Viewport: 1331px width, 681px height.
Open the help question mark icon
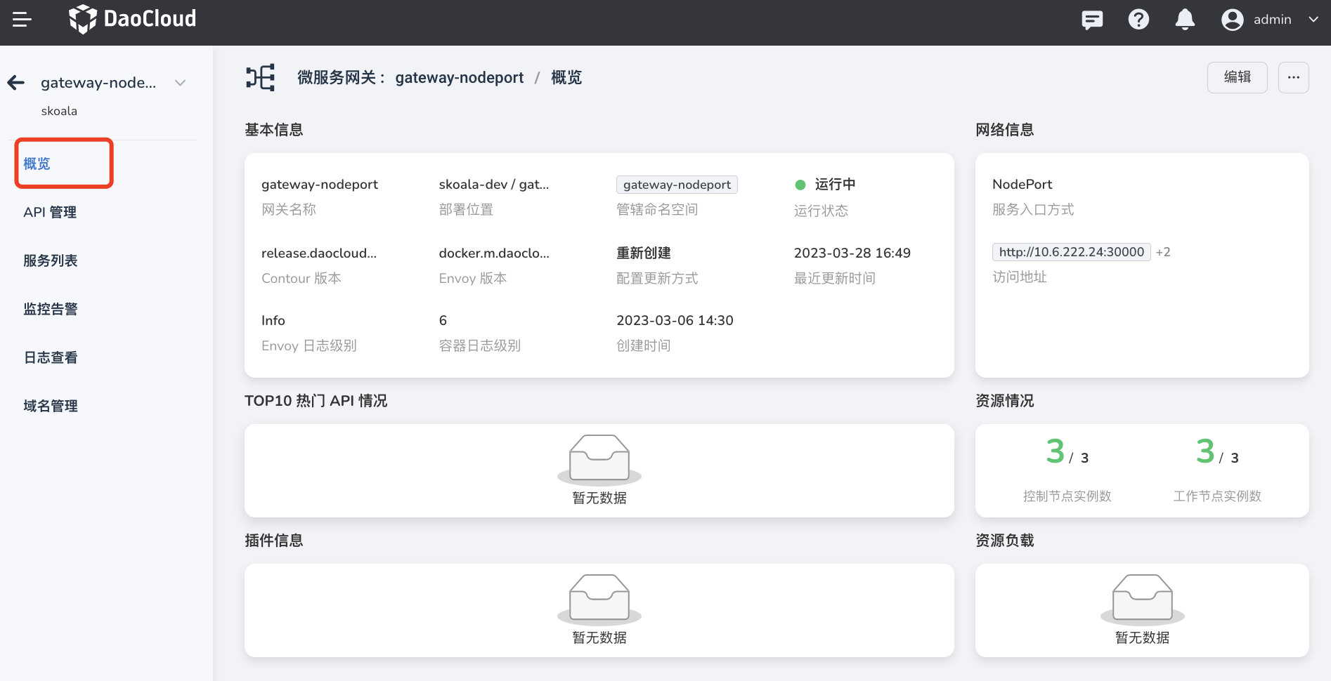point(1138,20)
